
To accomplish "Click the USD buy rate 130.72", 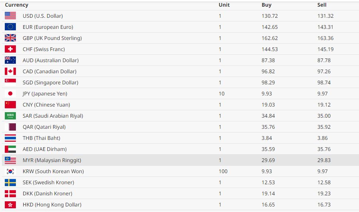I will pos(270,16).
